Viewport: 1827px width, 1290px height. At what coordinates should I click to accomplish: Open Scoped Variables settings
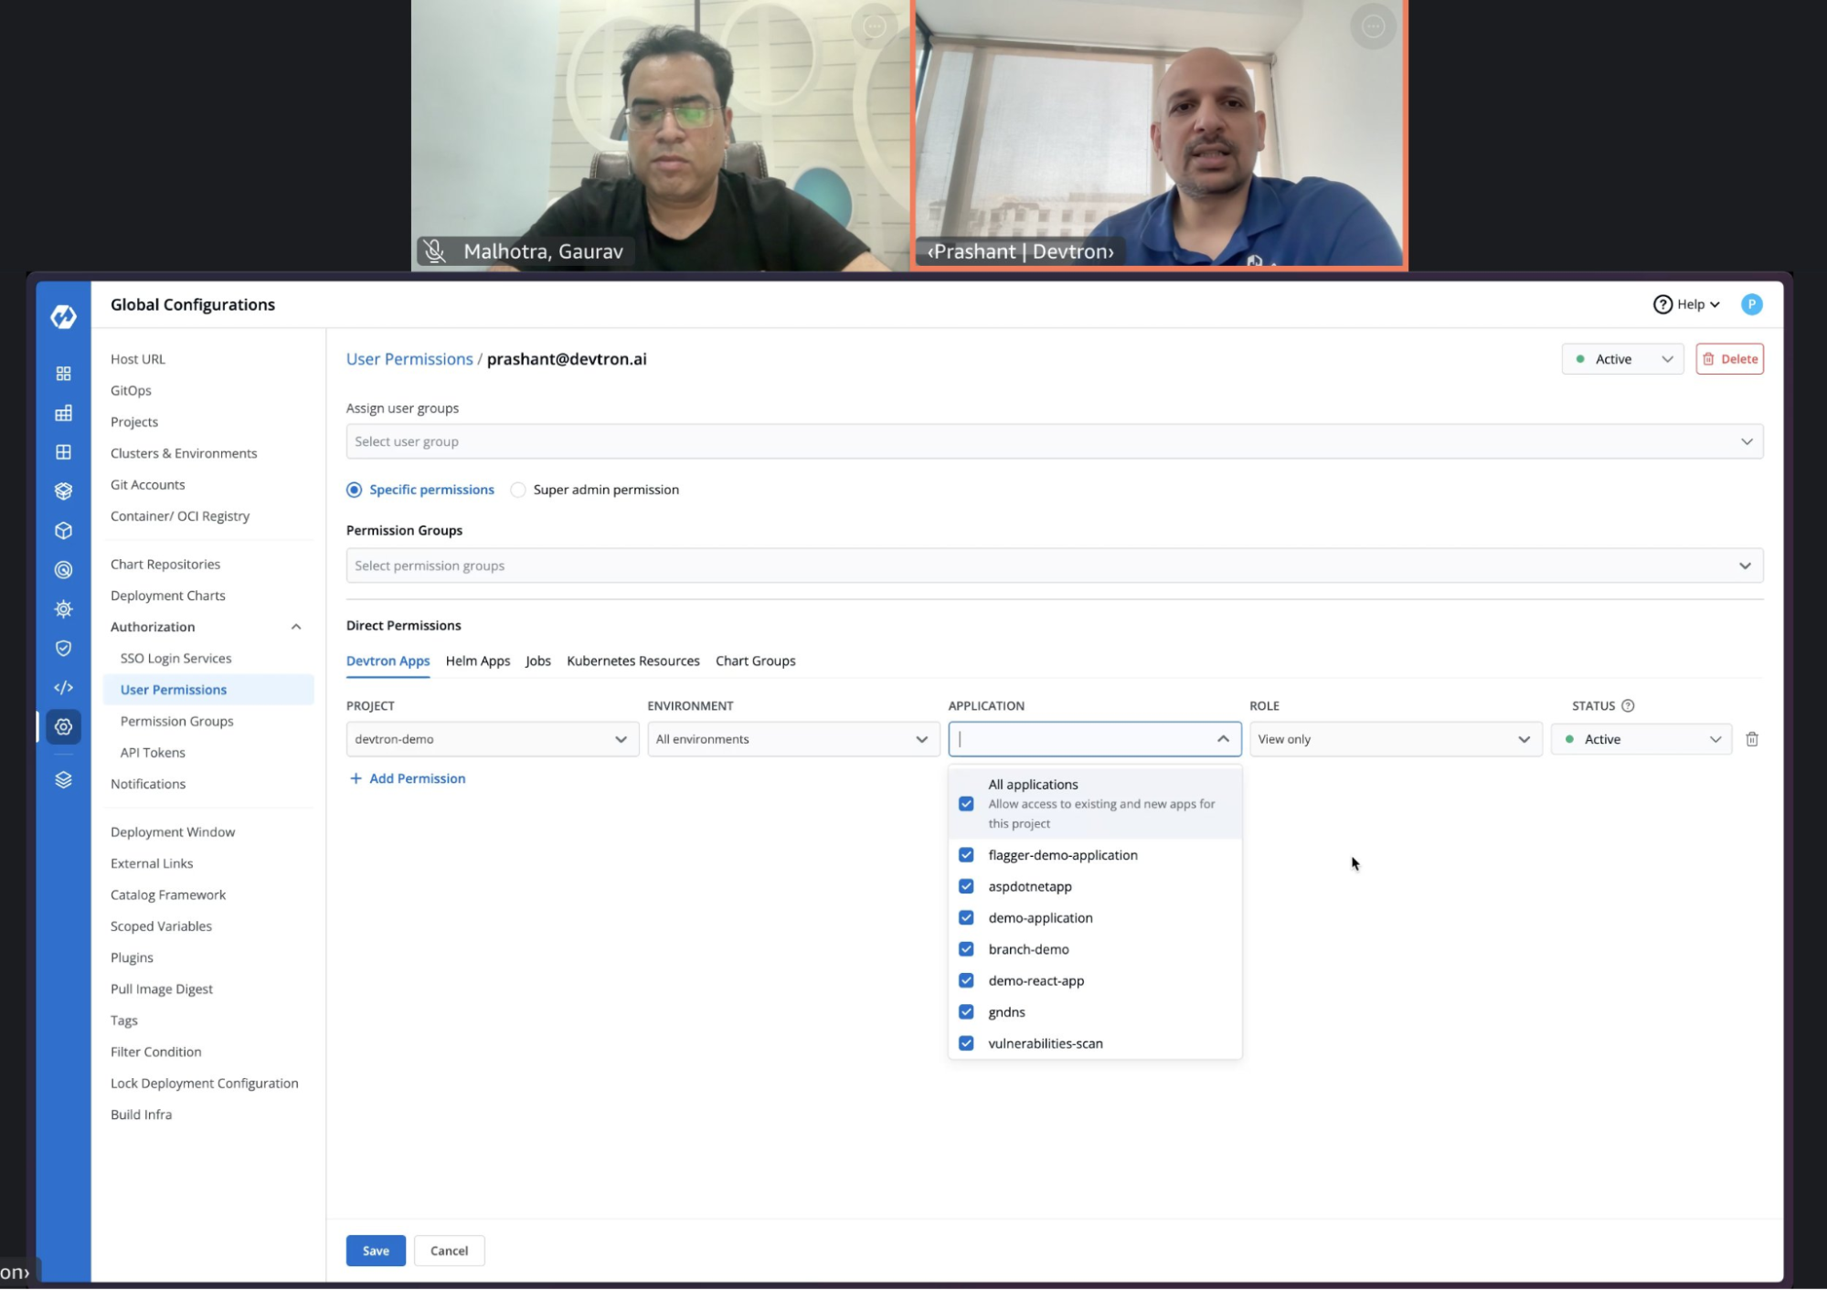coord(161,926)
